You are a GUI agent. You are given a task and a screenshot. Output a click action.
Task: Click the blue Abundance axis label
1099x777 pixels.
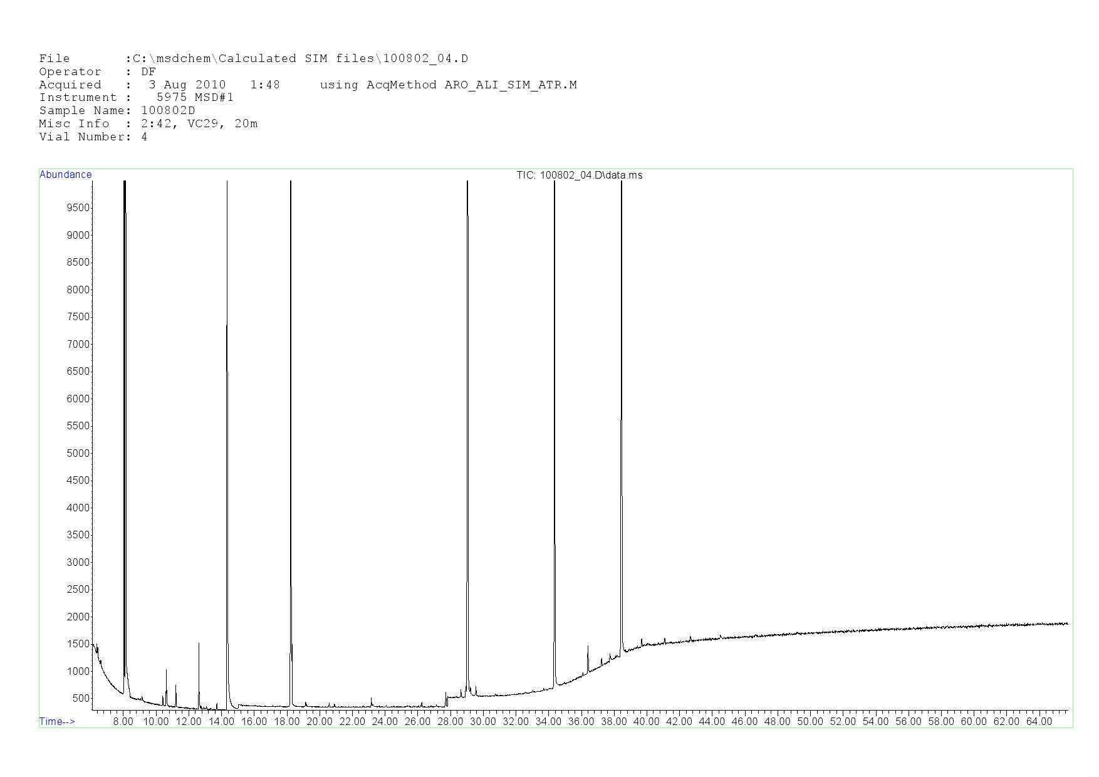point(65,175)
